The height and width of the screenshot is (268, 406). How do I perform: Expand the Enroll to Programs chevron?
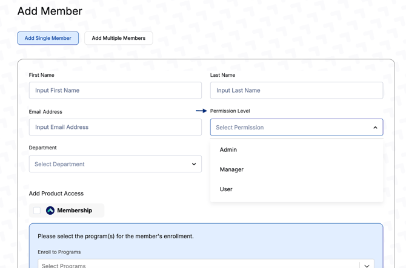tap(367, 265)
